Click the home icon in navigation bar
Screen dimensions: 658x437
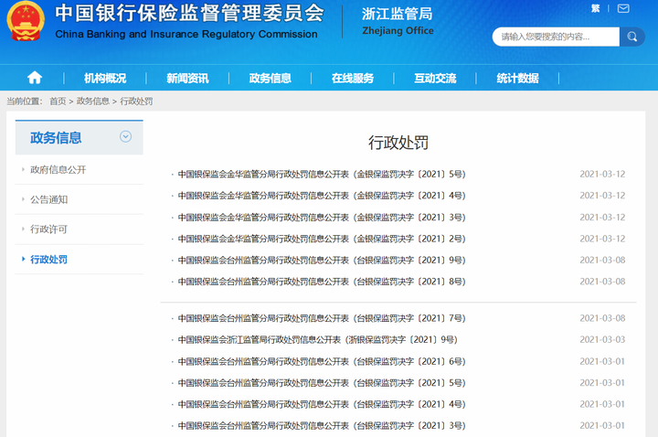35,78
